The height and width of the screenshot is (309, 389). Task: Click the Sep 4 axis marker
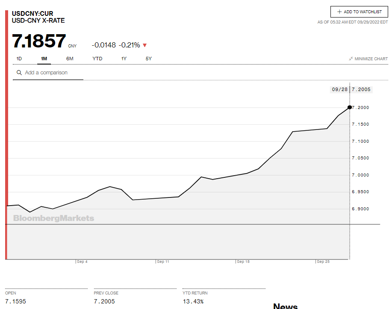coord(82,262)
